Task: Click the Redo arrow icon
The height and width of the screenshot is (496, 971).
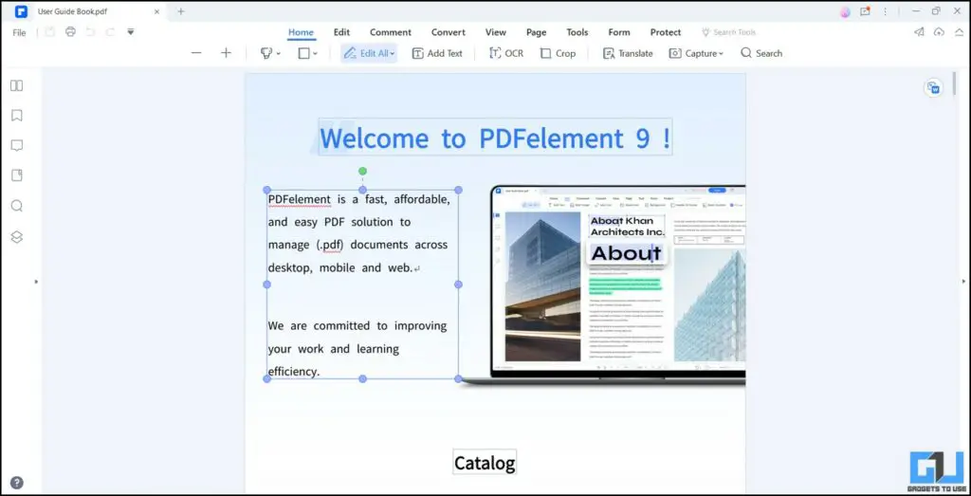Action: [x=110, y=31]
